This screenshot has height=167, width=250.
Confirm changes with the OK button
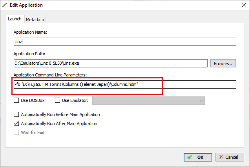tap(198, 157)
